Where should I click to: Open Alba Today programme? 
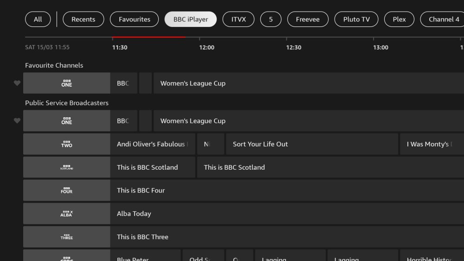click(287, 214)
